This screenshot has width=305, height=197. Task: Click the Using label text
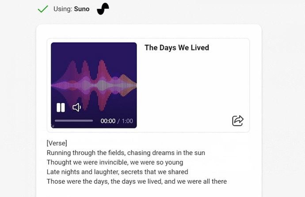(63, 9)
